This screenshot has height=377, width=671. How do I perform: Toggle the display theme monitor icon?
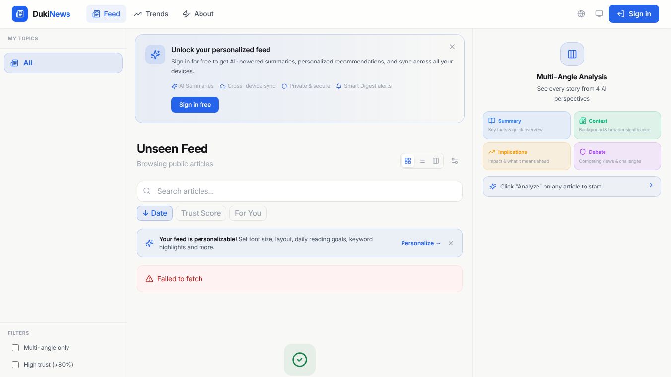[x=599, y=14]
